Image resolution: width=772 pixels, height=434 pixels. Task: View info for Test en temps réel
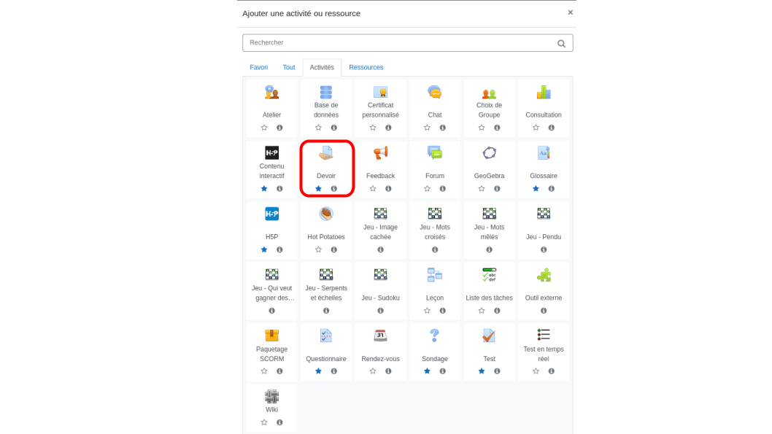coord(552,371)
